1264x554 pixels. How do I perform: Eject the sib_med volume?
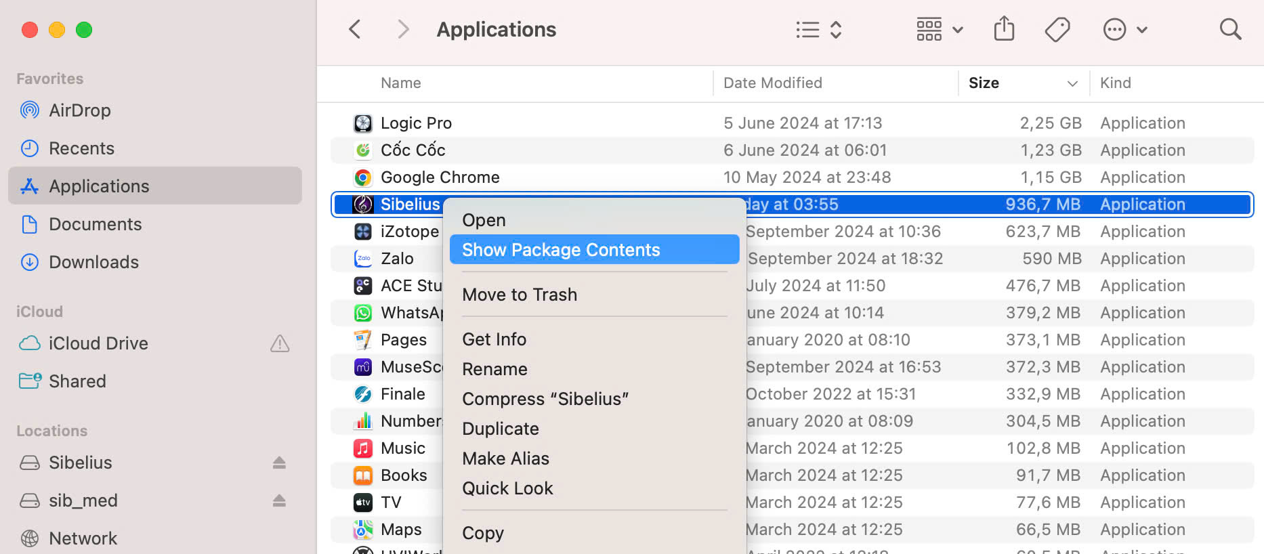(x=279, y=500)
